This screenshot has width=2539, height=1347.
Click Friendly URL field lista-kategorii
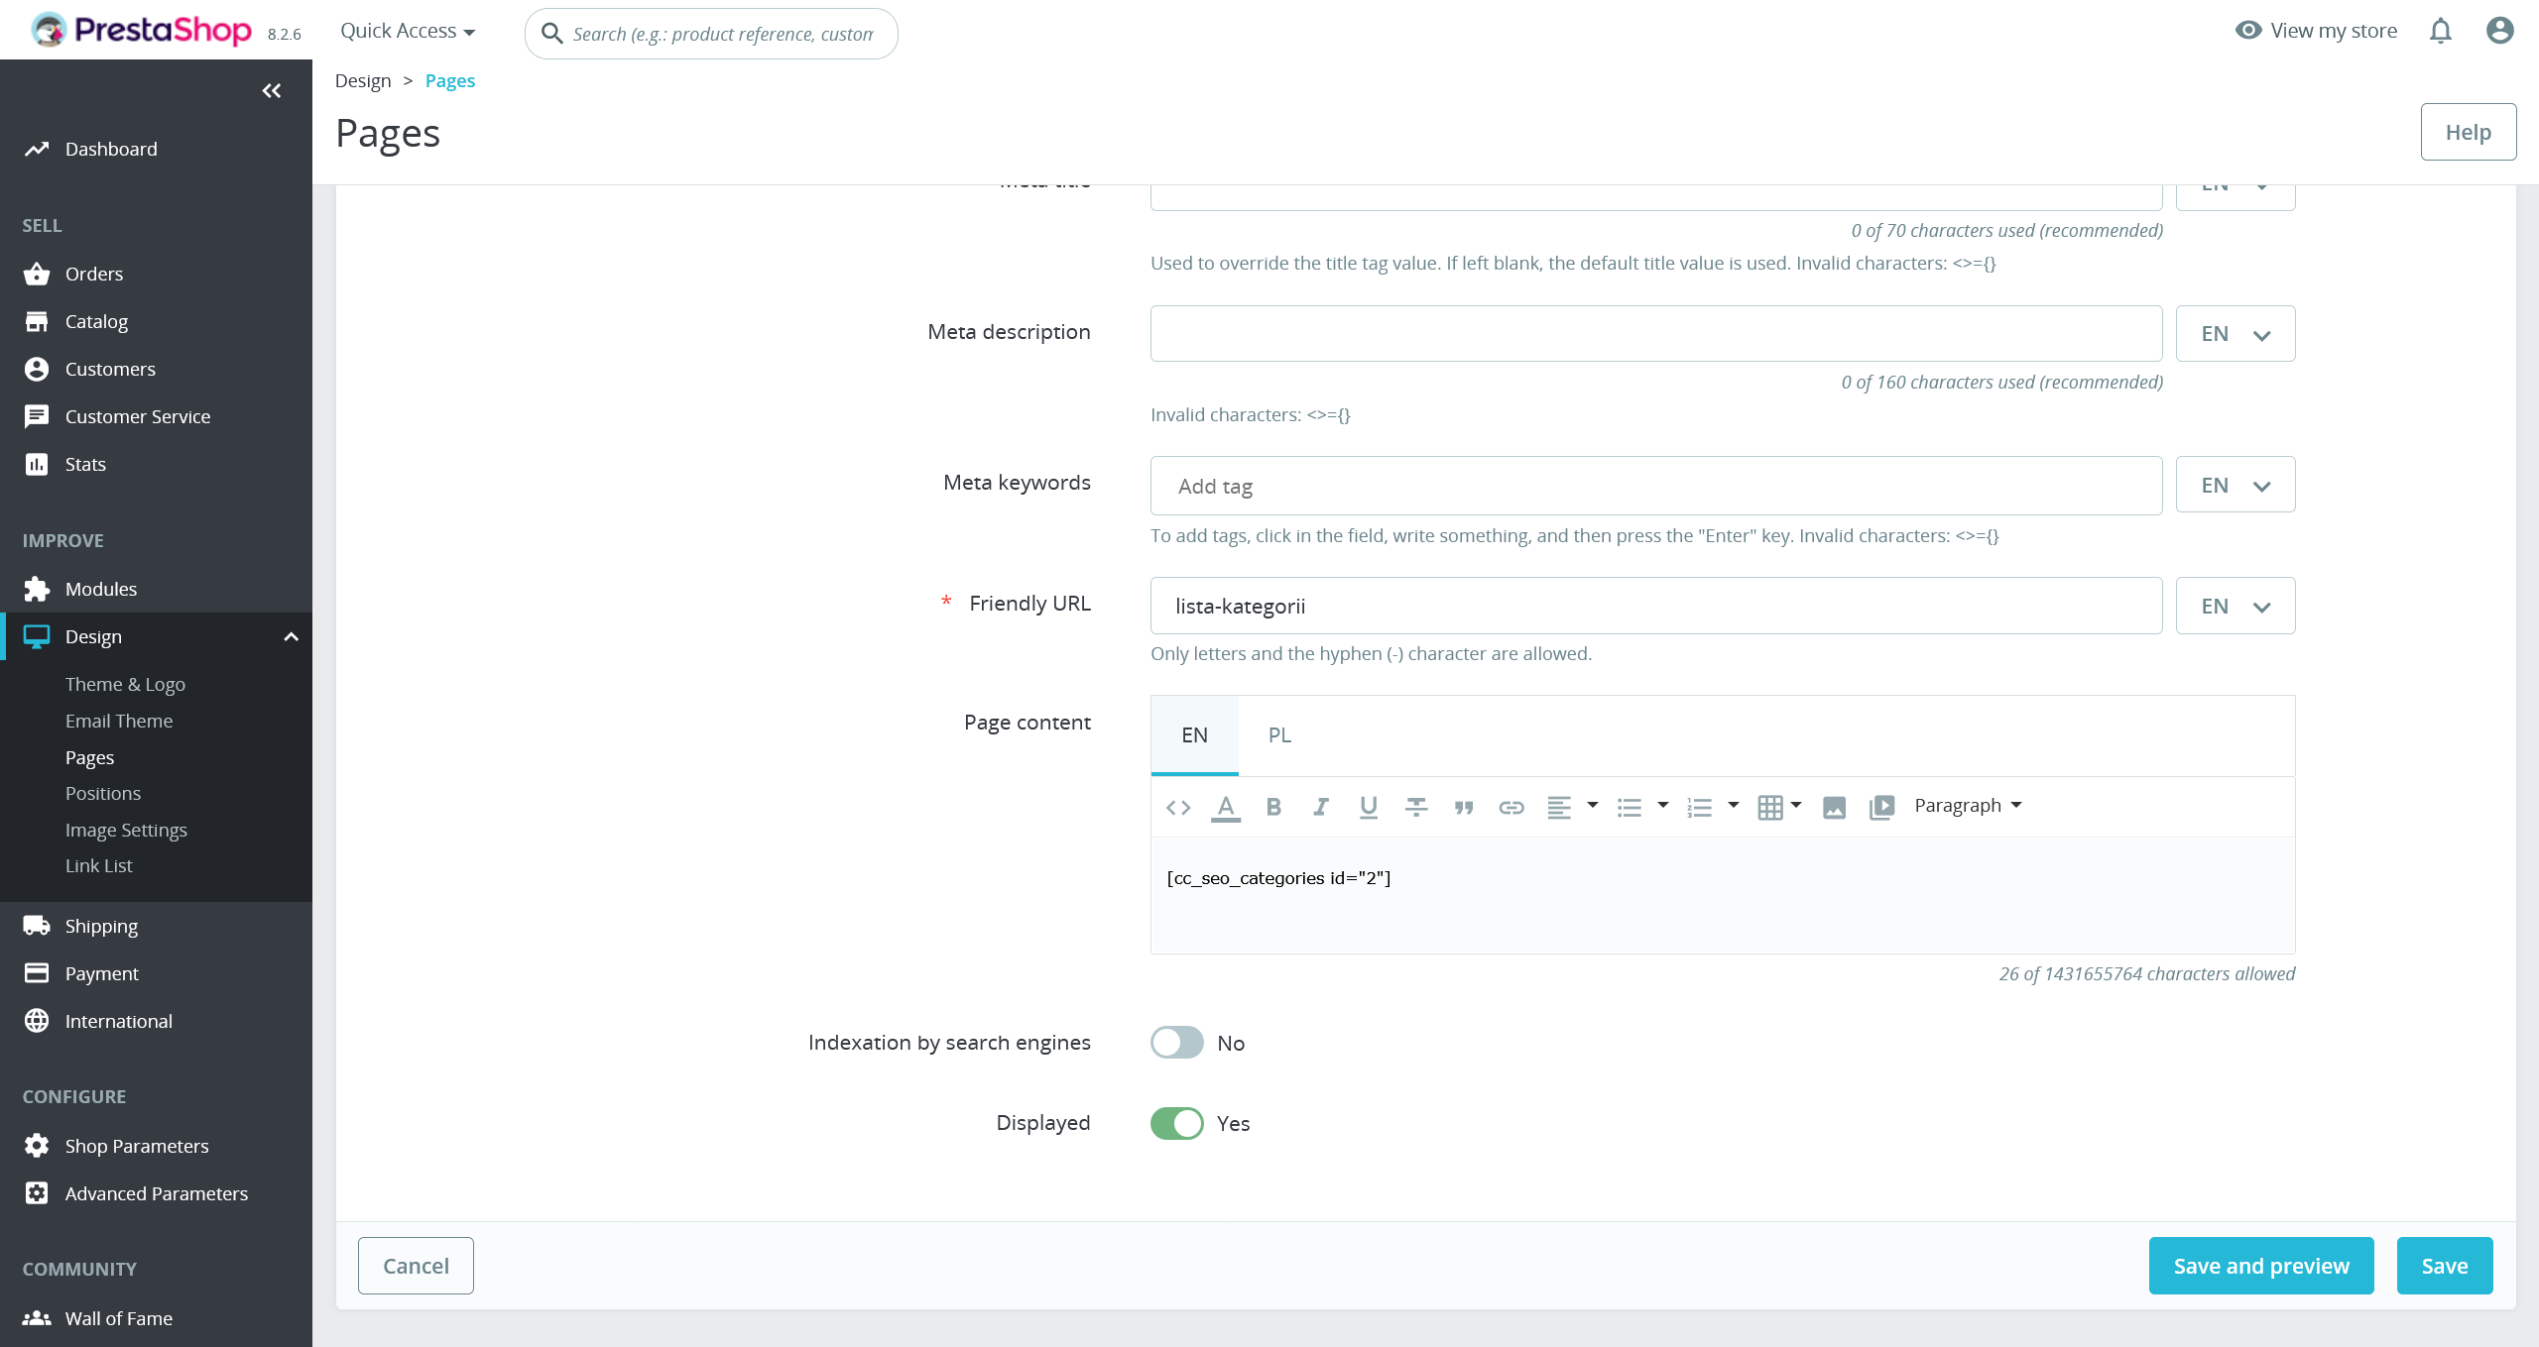pos(1656,606)
